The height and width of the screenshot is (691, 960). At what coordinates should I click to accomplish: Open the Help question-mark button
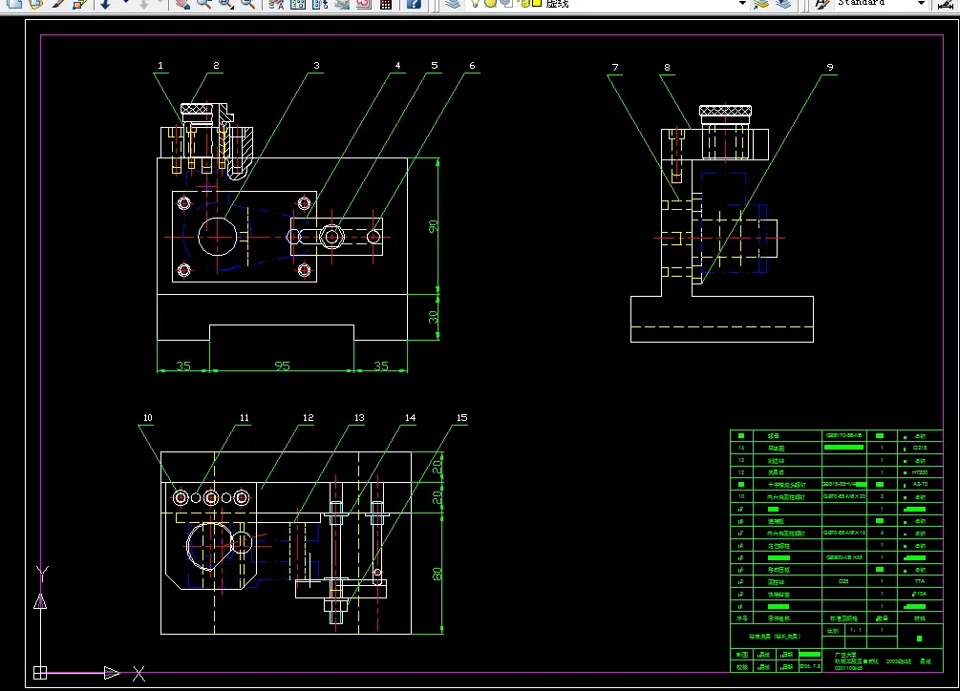tap(414, 4)
